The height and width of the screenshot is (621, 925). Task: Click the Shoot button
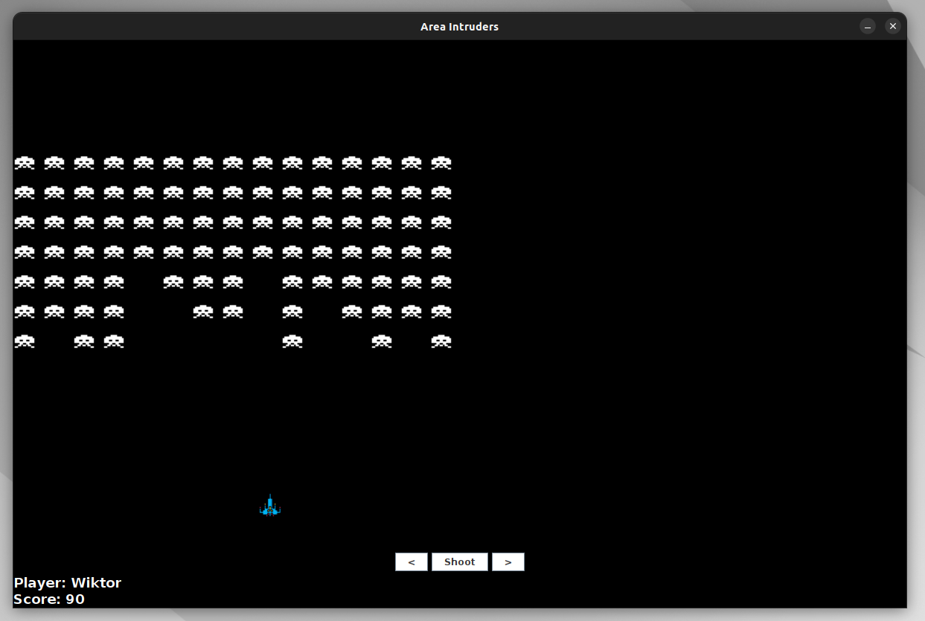459,562
